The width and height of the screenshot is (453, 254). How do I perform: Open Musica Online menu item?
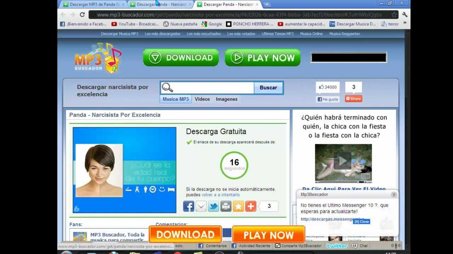[x=311, y=34]
